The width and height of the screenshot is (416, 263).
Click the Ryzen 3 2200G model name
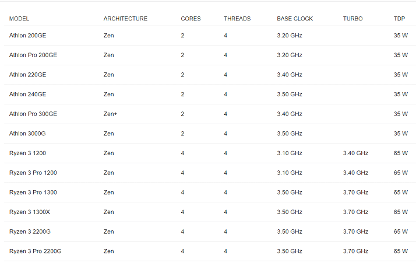click(x=30, y=232)
